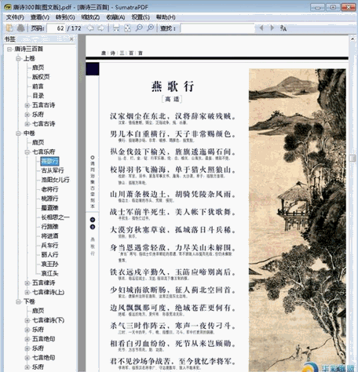Jump to the 古从军行 bookmark
Viewport: 358px width, 372px height.
[x=53, y=170]
